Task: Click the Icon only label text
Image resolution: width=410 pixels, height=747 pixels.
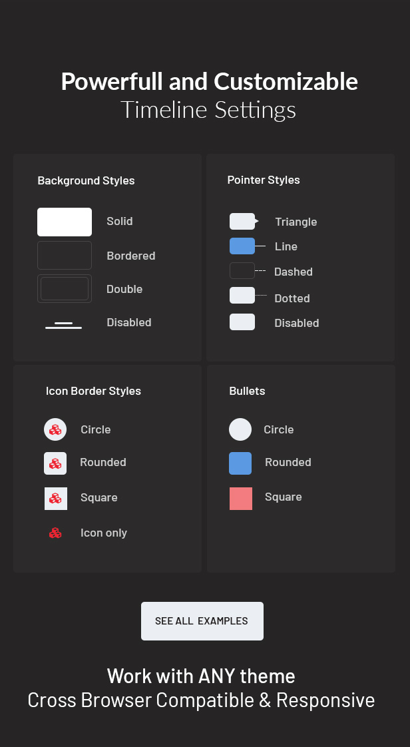Action: click(x=104, y=533)
